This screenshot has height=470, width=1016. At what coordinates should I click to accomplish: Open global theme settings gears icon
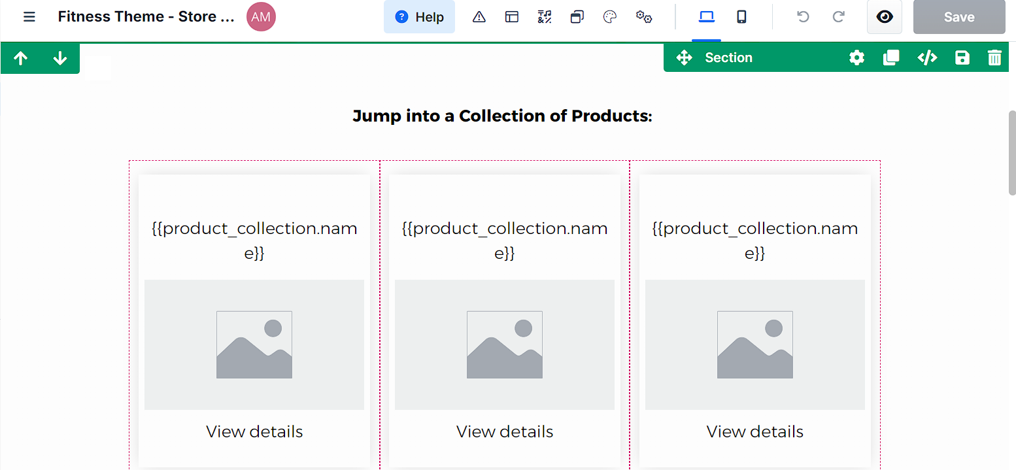(x=644, y=16)
